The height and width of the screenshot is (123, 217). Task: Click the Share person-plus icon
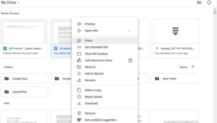(79, 40)
